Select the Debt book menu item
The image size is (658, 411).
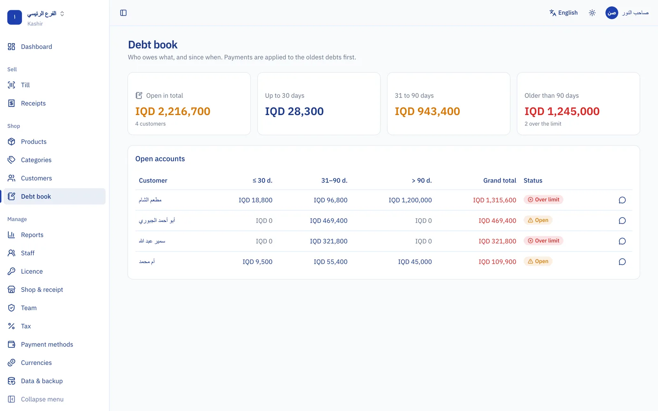coord(54,196)
